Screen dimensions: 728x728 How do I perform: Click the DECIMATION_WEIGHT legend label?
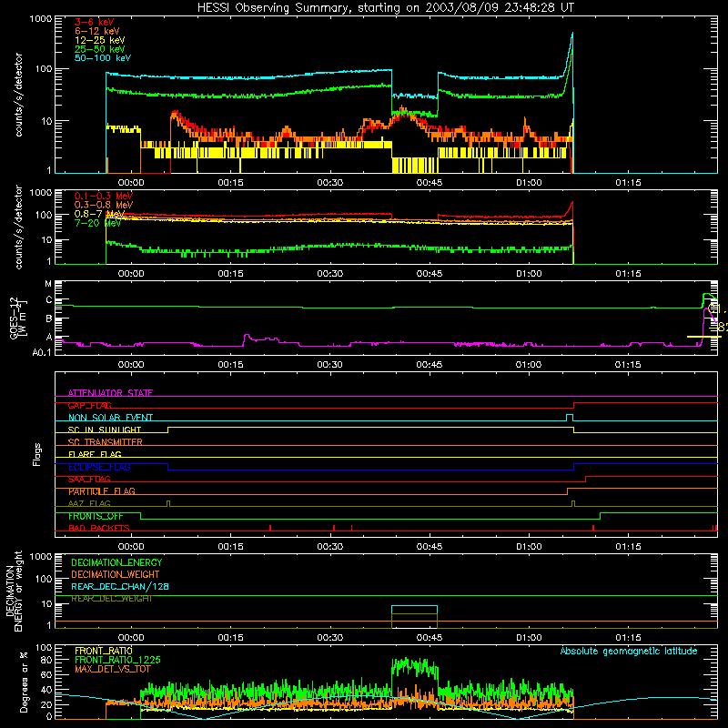click(116, 574)
